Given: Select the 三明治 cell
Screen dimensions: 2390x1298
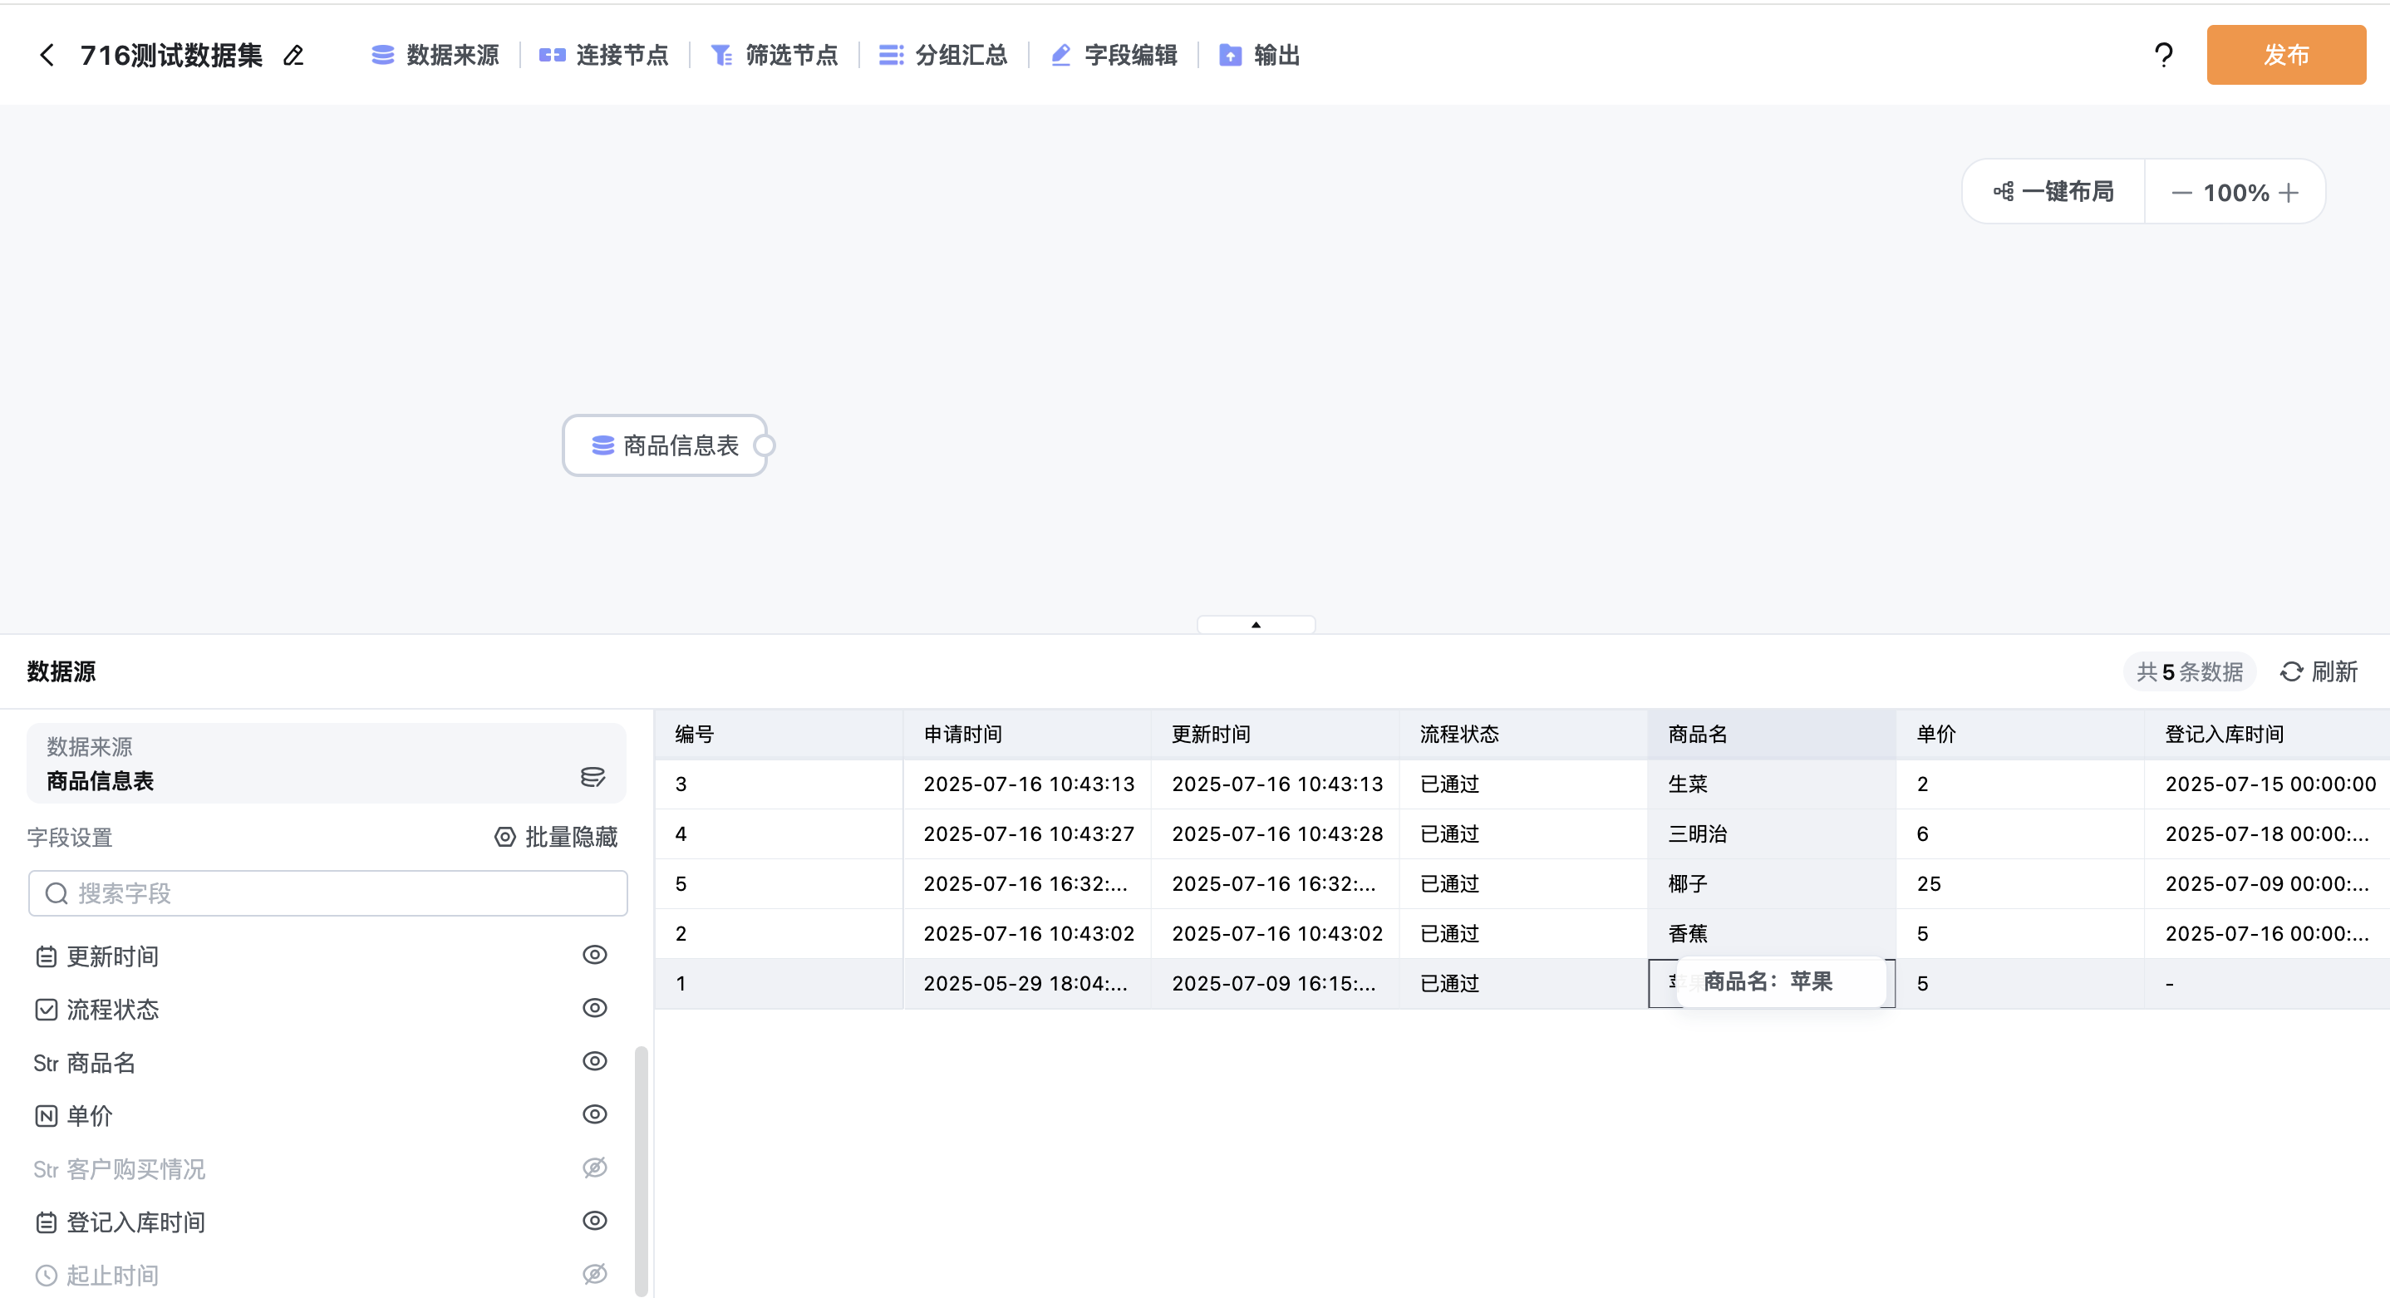Looking at the screenshot, I should (x=1772, y=834).
